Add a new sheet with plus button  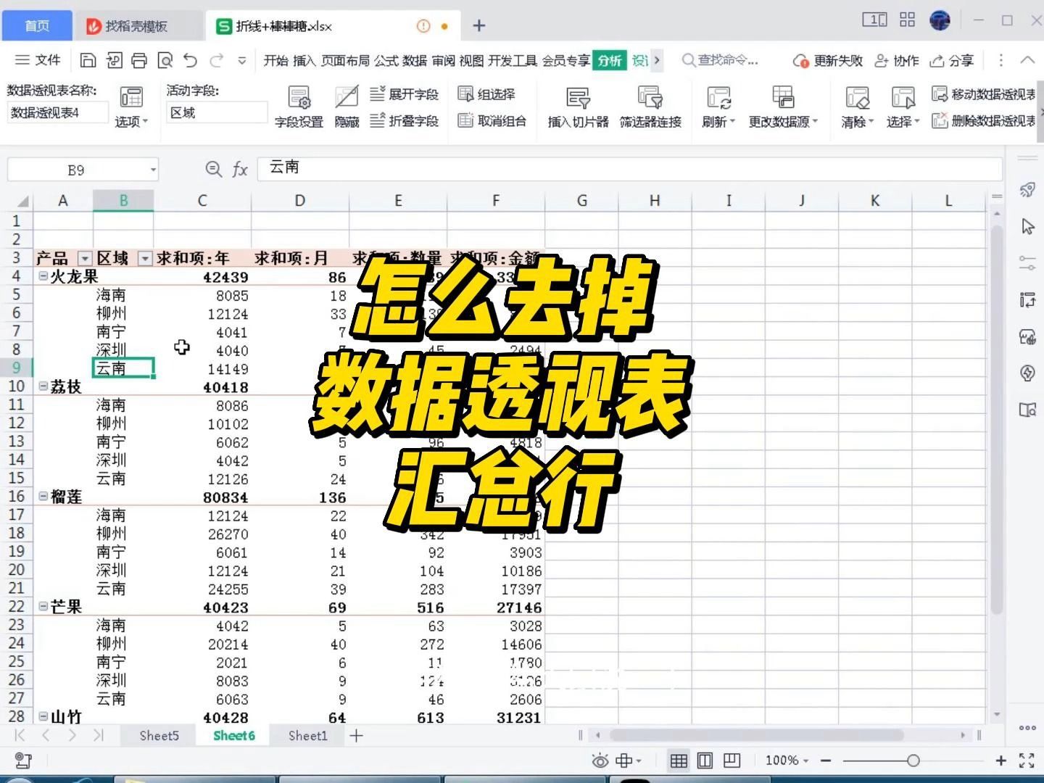[x=356, y=736]
